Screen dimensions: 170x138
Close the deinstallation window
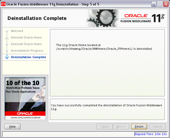tap(166, 4)
